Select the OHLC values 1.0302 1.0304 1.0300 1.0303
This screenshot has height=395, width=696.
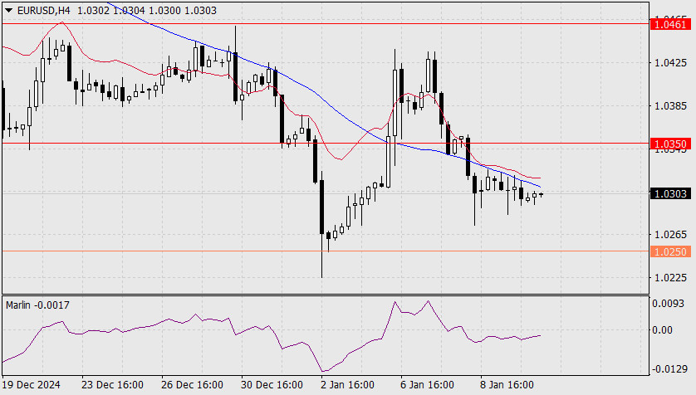point(147,10)
